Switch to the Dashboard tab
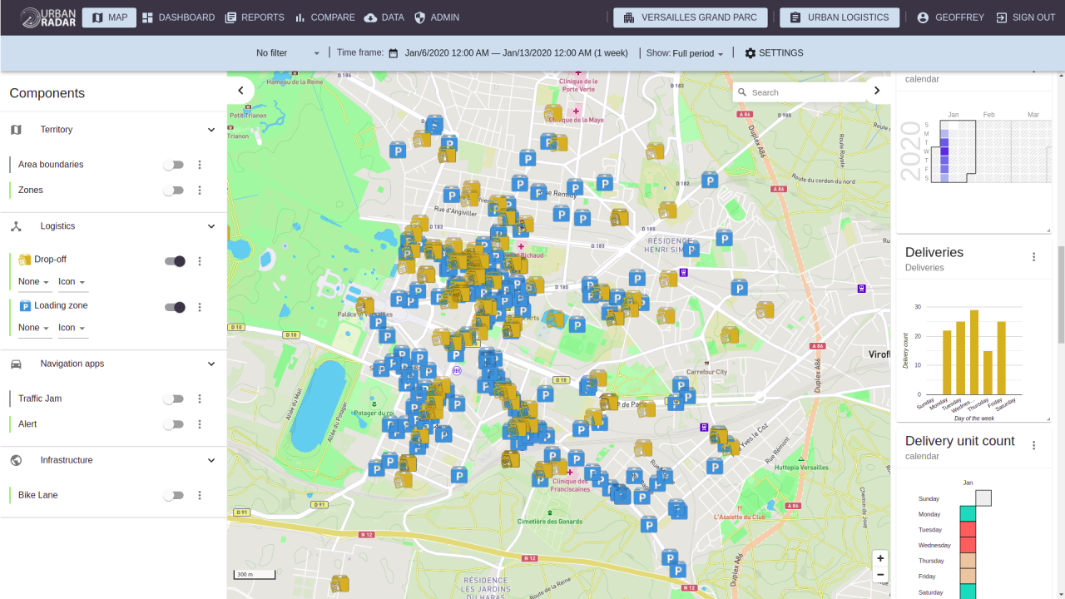Viewport: 1065px width, 599px height. tap(178, 17)
